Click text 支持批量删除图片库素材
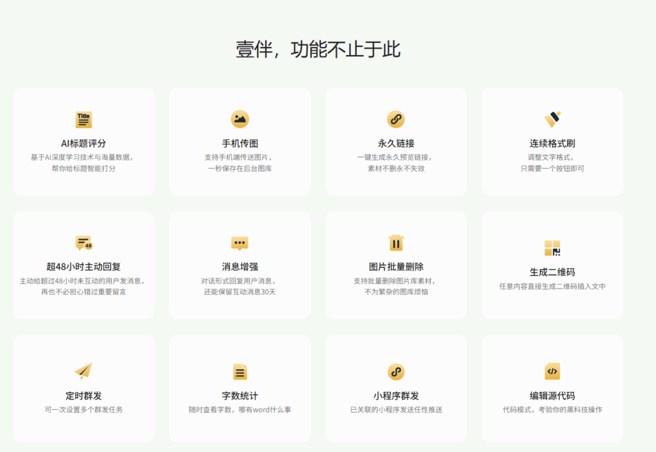This screenshot has height=452, width=656. [393, 281]
